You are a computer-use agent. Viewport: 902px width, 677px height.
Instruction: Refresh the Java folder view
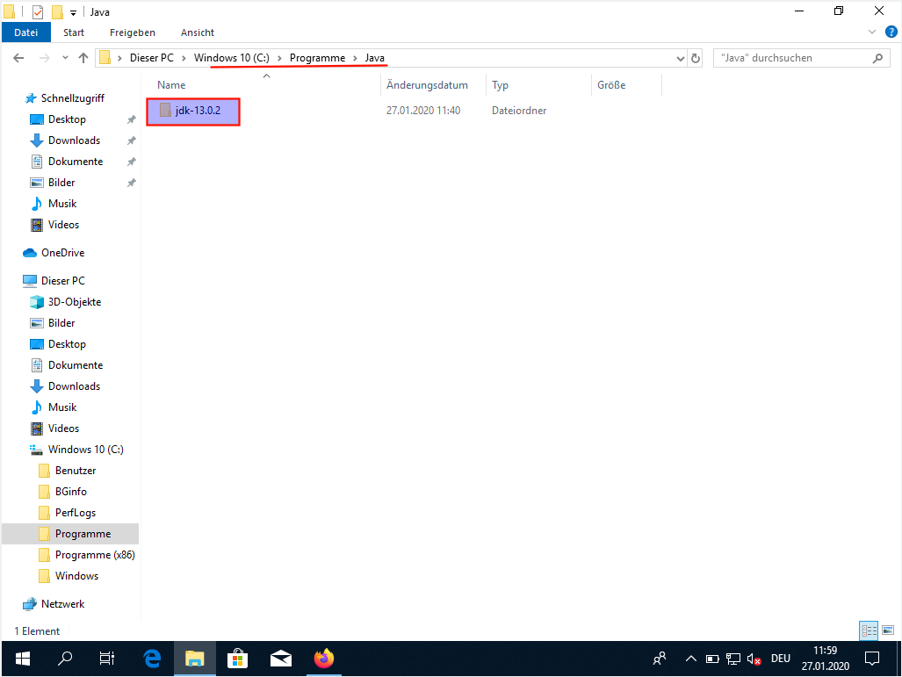(x=696, y=58)
